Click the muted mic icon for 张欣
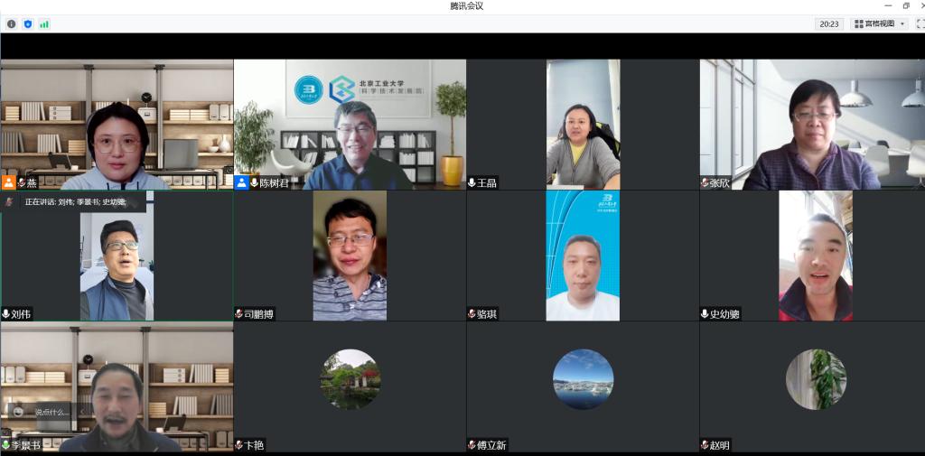 click(705, 183)
